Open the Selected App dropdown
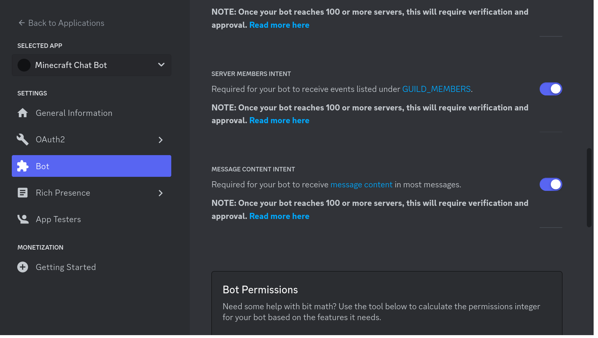Screen dimensions: 598x338 (x=162, y=65)
